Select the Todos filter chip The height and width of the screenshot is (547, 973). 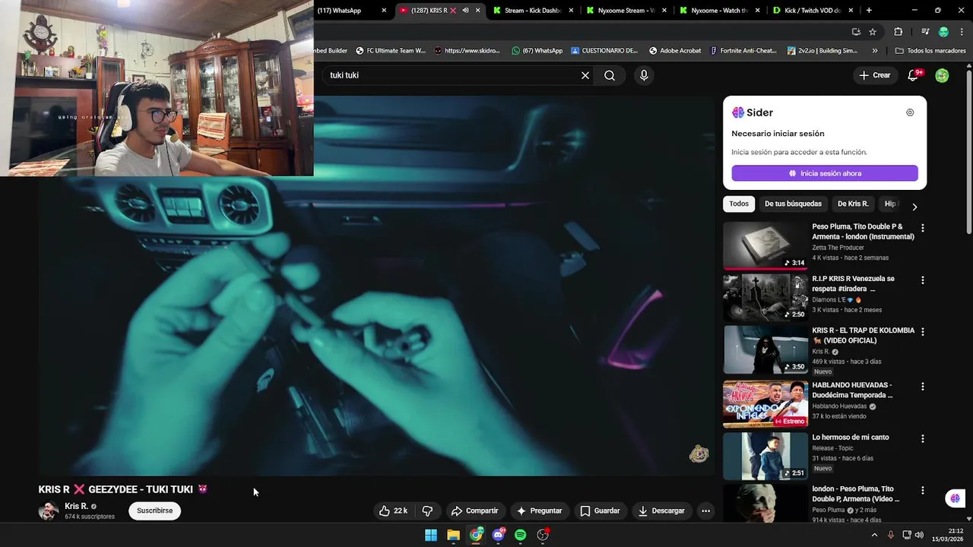739,204
